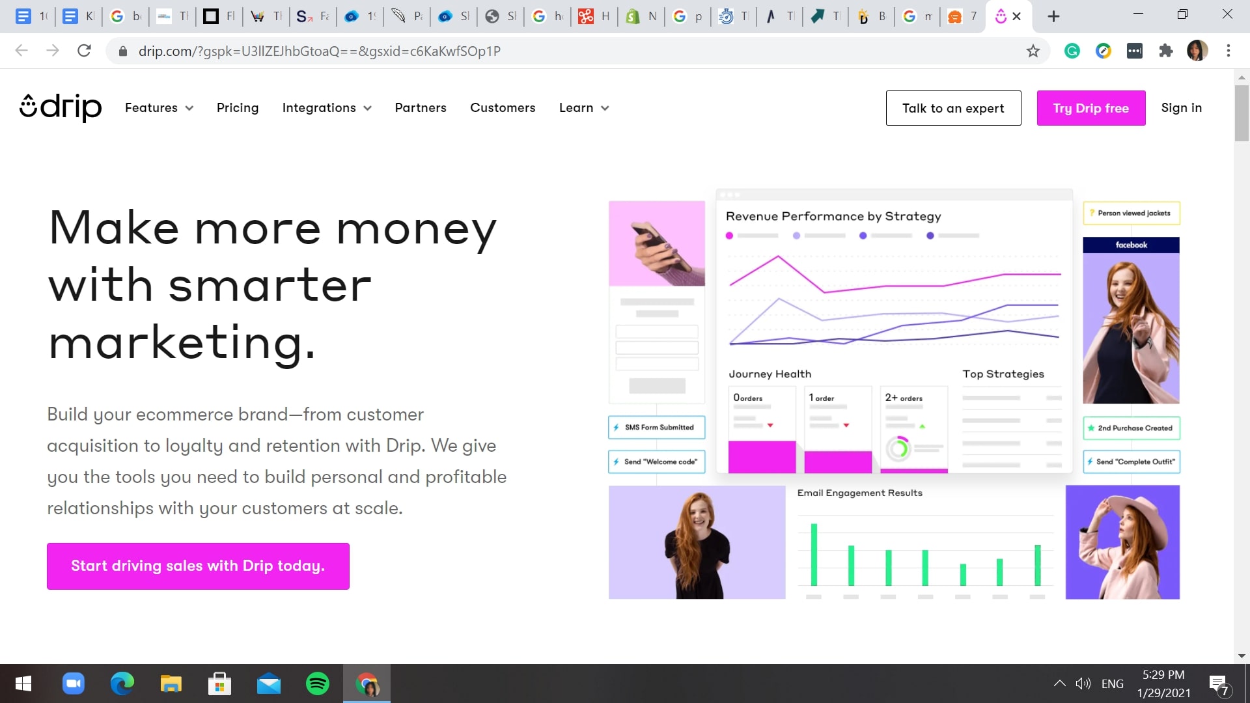
Task: Click the Zoom app in taskbar
Action: tap(74, 683)
